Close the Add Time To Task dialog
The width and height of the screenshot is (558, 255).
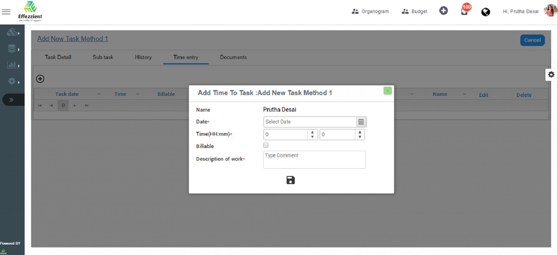pyautogui.click(x=387, y=91)
